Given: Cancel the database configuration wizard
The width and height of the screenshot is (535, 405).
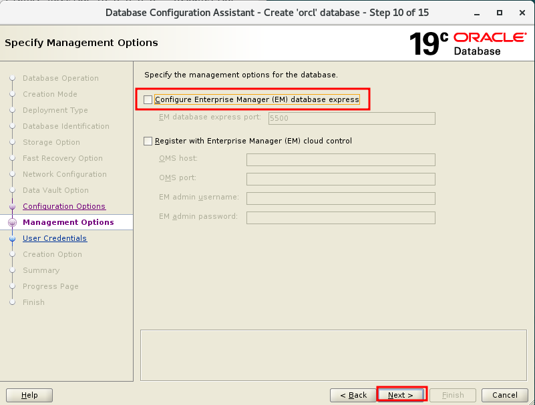Looking at the screenshot, I should pos(505,395).
